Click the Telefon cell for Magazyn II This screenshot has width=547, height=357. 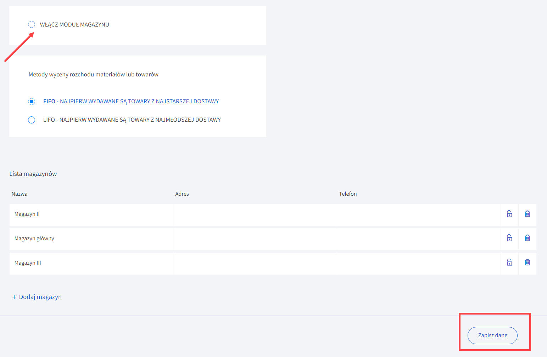(x=418, y=214)
